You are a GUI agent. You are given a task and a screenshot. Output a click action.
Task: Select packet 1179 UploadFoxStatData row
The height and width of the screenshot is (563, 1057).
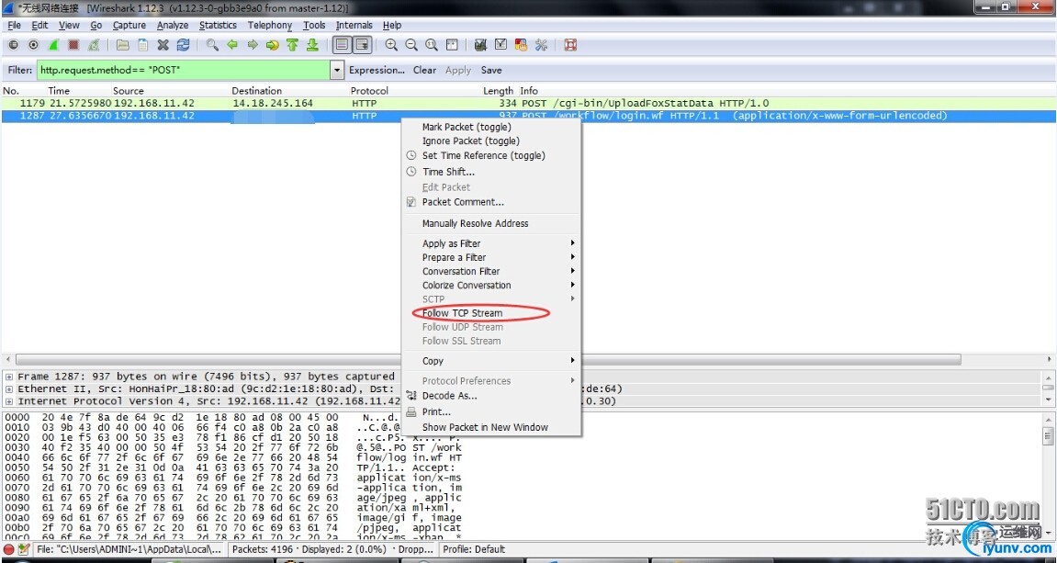(528, 103)
